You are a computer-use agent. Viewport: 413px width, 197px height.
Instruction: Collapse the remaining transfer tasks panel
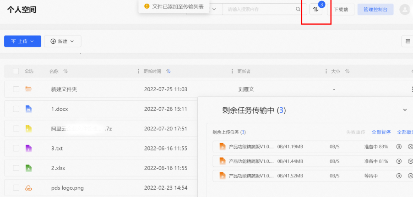(405, 110)
